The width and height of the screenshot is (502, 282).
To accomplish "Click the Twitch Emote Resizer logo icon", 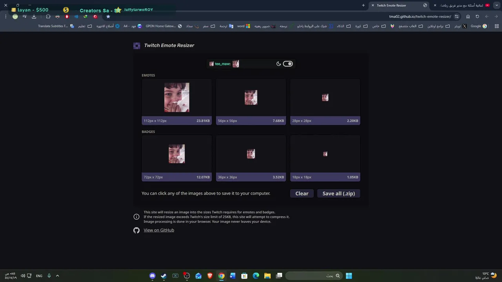I will (x=136, y=46).
